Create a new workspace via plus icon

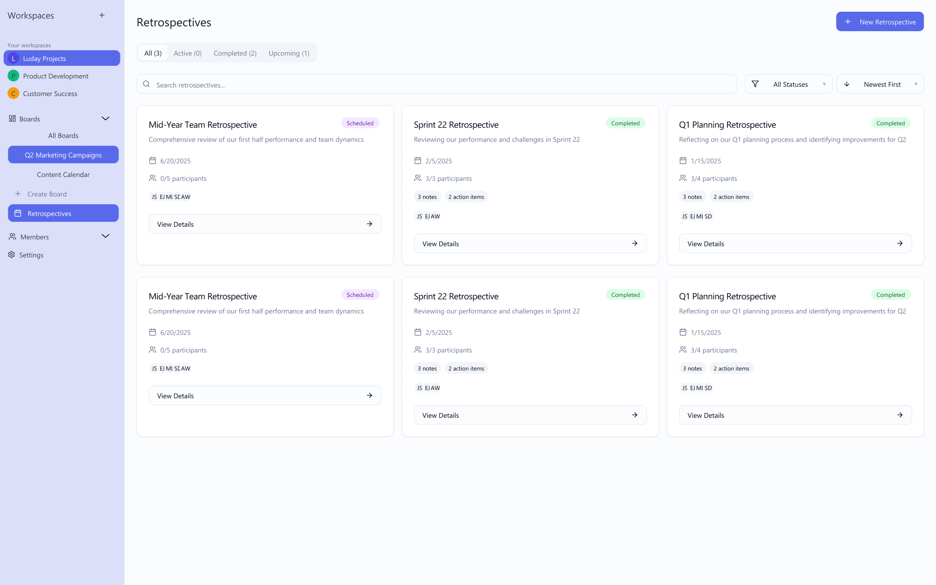coord(102,15)
